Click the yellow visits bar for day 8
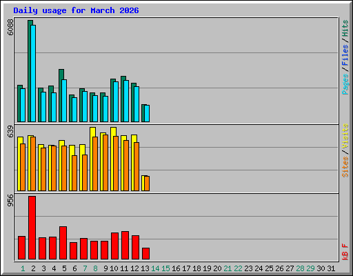The width and height of the screenshot is (353, 276). 91,159
